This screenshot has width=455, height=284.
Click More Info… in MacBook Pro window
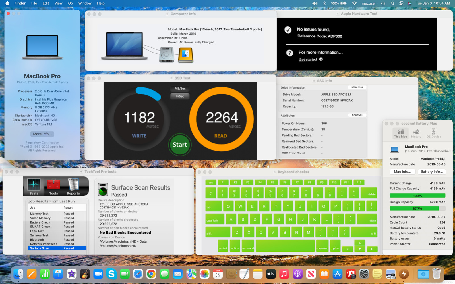coord(42,134)
